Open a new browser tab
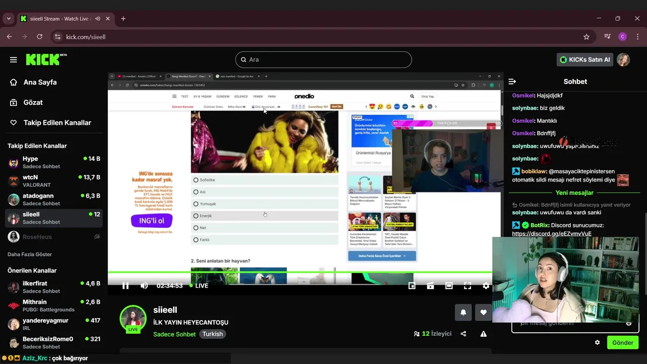Screen dimensions: 647x364 [123, 19]
